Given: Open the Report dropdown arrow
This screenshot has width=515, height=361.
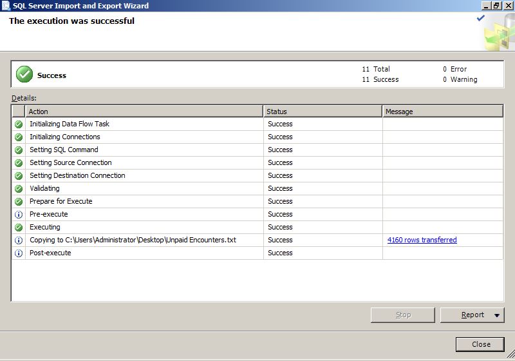Looking at the screenshot, I should 497,315.
